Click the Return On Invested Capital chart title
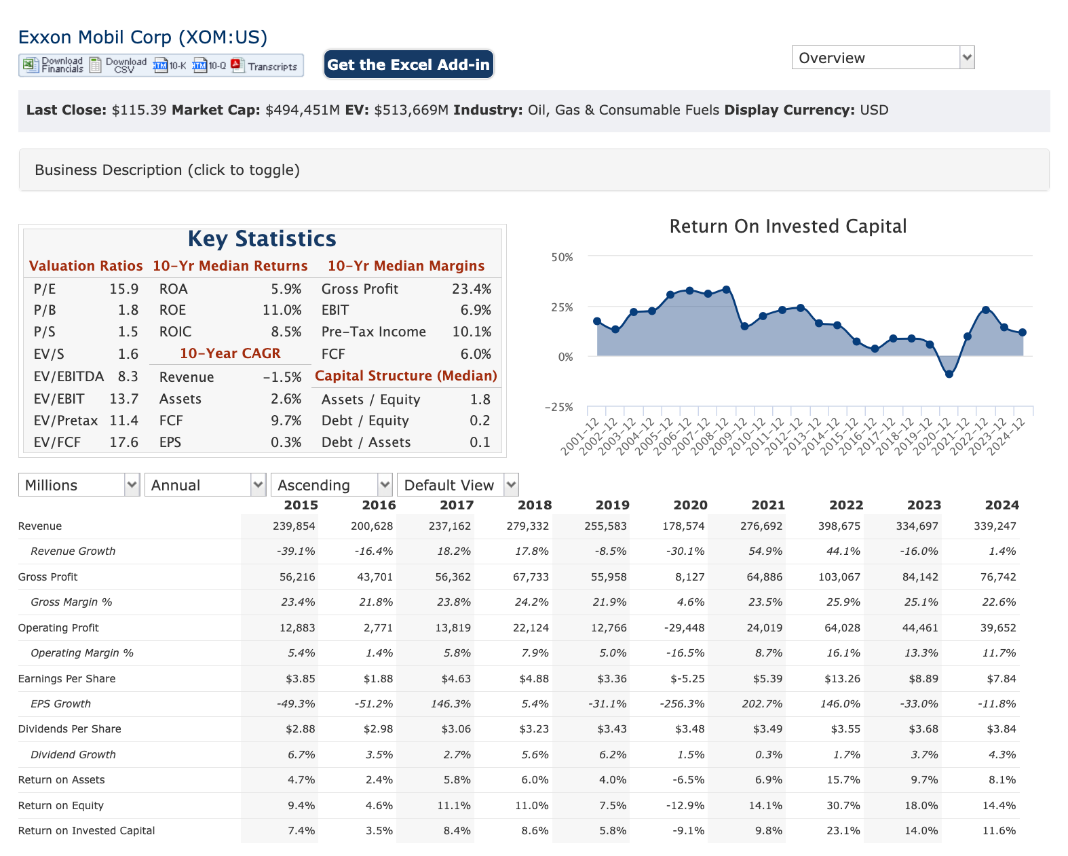This screenshot has height=856, width=1068. [x=788, y=226]
